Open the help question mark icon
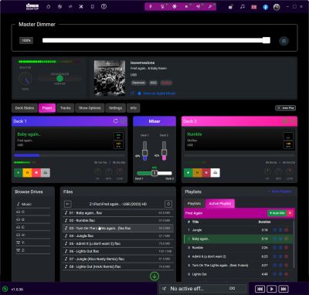 pos(104,7)
